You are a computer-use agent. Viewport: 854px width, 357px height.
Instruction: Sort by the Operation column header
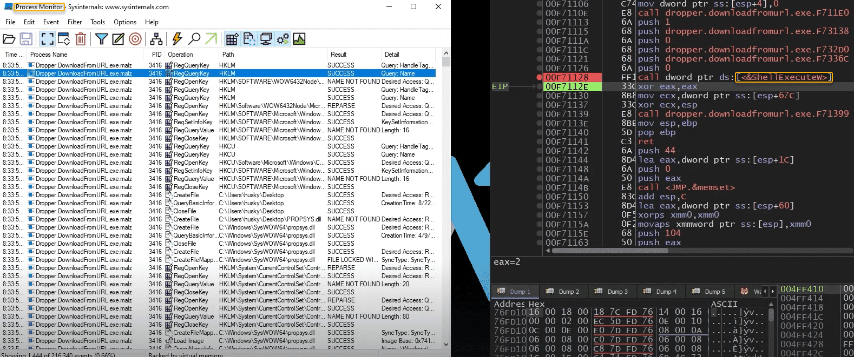(191, 55)
